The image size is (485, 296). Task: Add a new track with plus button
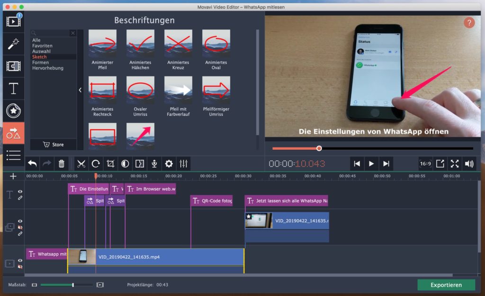[x=13, y=176]
